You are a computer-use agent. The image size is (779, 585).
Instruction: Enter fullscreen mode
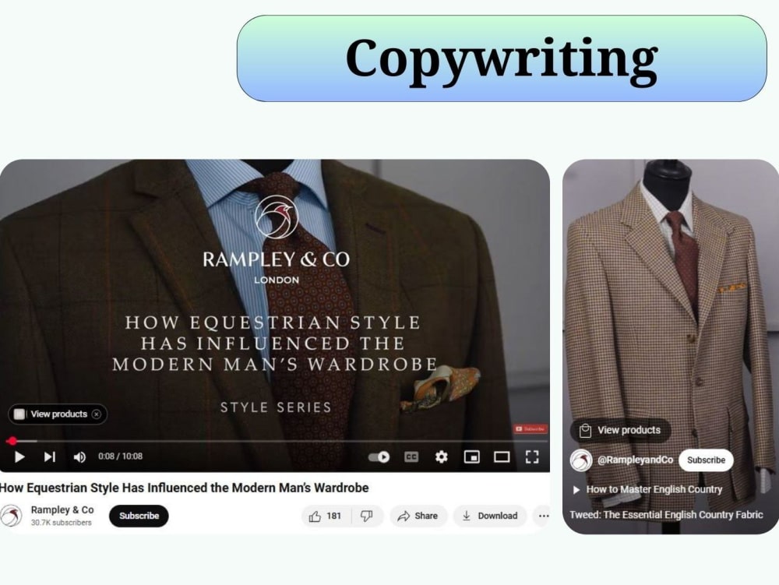(x=532, y=456)
